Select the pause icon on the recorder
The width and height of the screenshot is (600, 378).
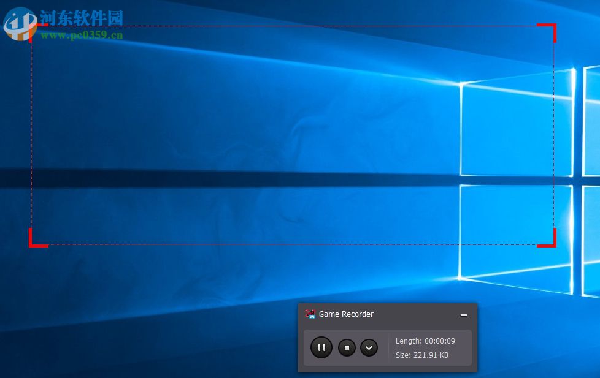pyautogui.click(x=321, y=347)
